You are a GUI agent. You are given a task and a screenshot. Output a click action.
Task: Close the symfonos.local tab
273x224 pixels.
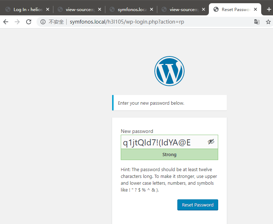[x=152, y=9]
